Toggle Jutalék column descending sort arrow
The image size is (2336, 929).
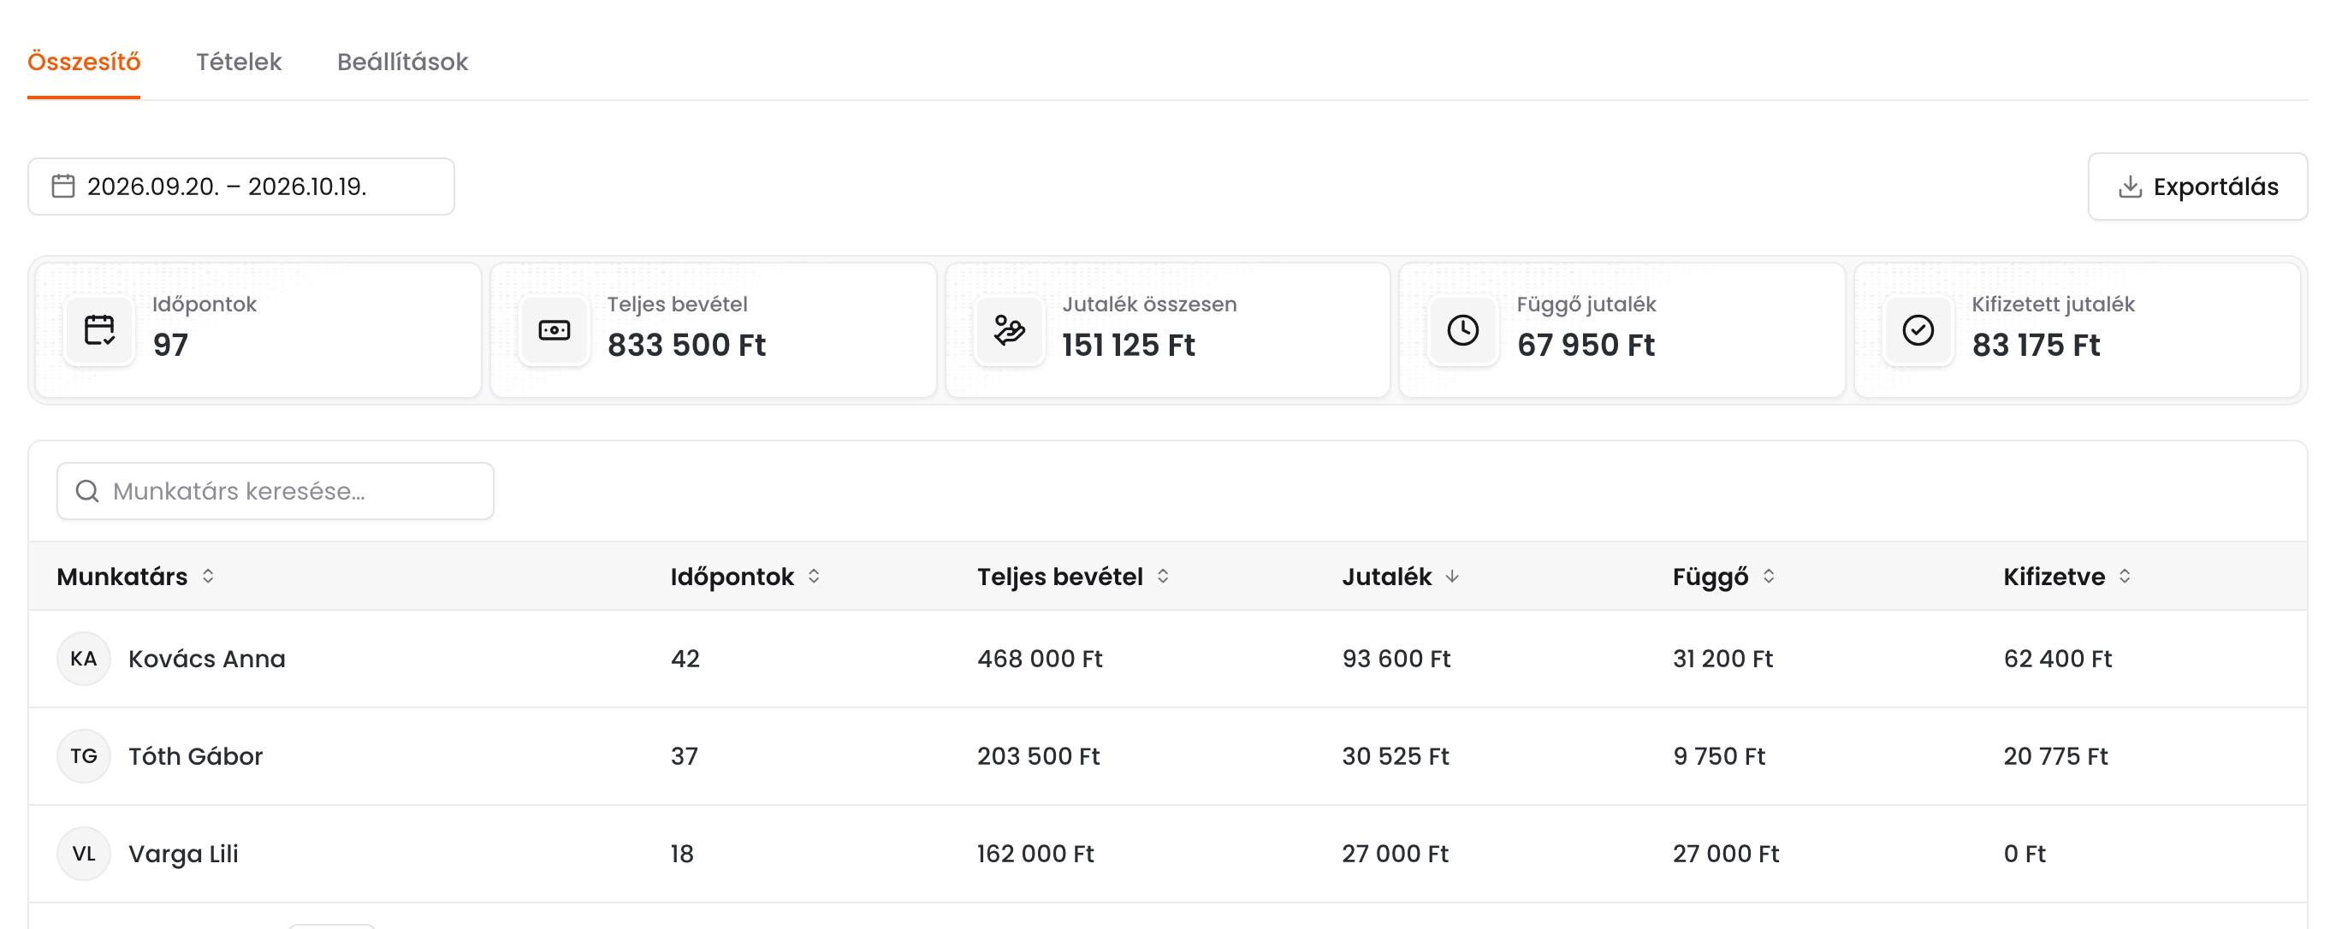1452,577
